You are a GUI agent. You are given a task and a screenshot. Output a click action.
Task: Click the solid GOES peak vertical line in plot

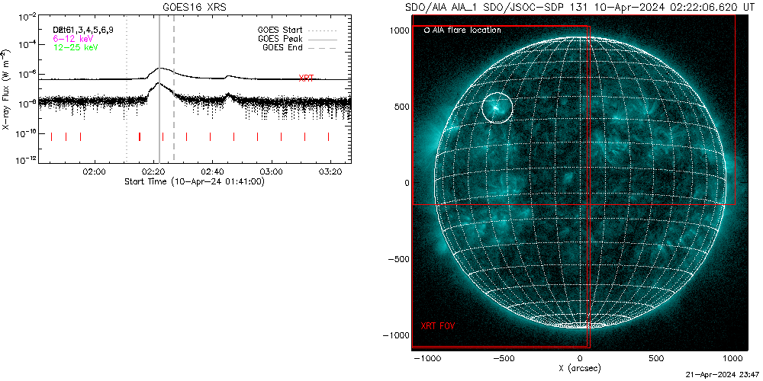coord(159,89)
